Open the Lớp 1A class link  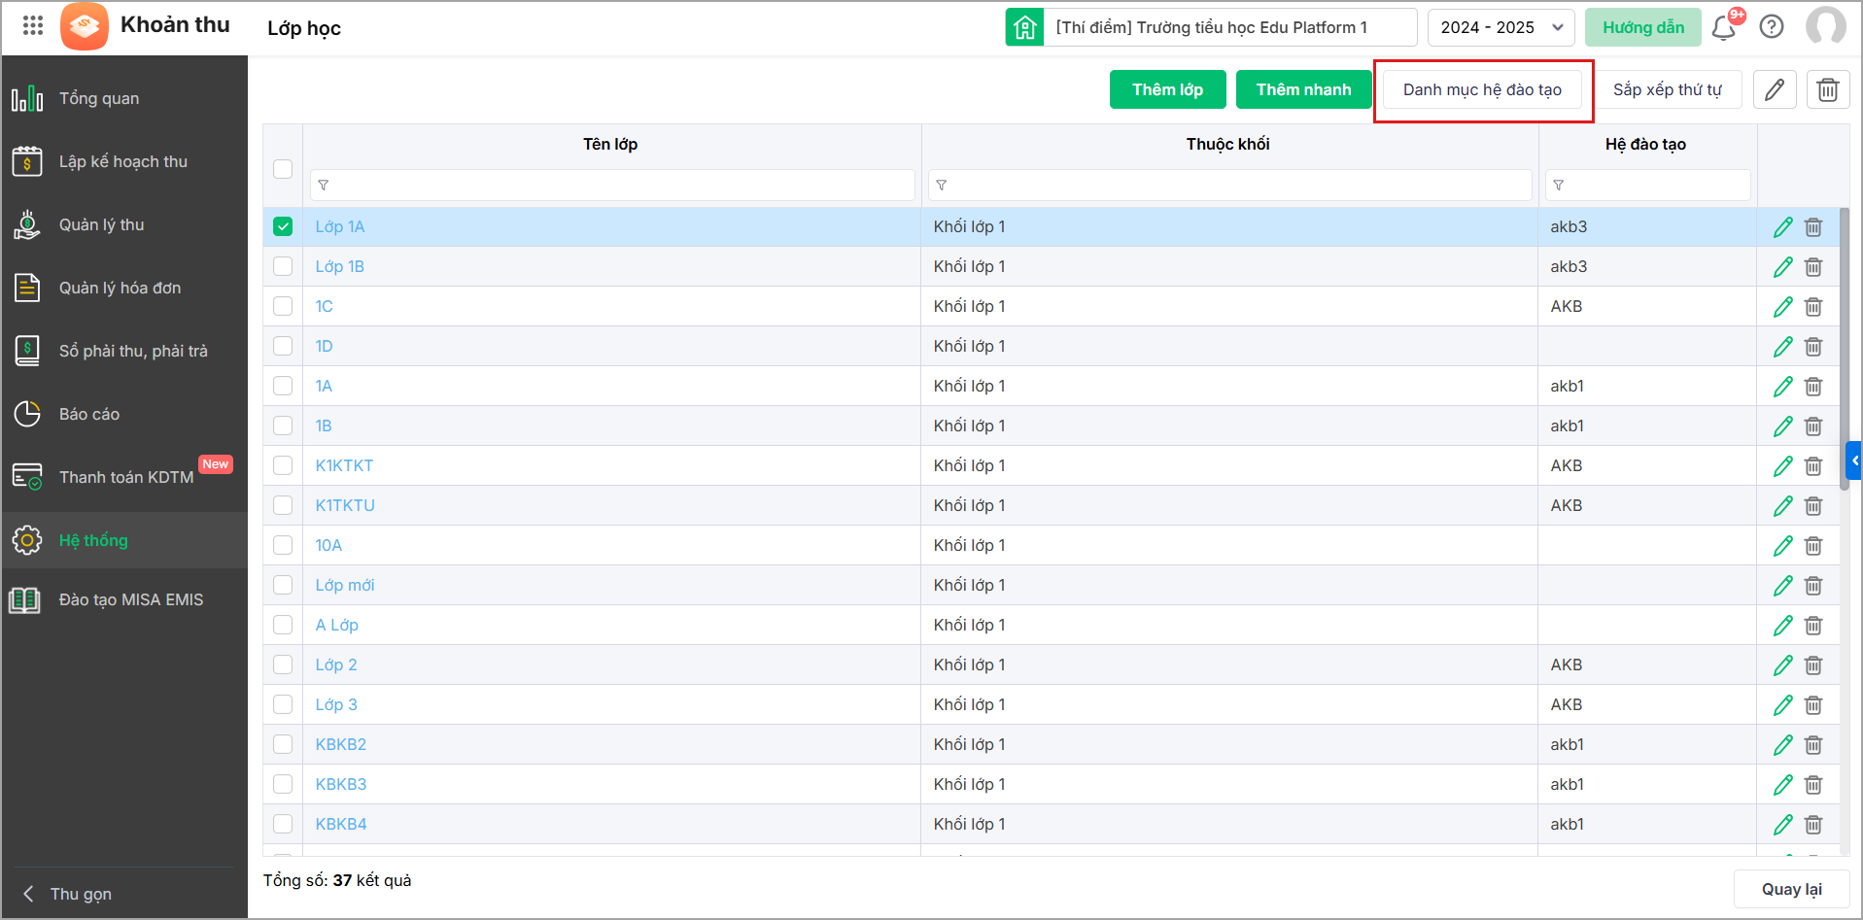point(340,226)
